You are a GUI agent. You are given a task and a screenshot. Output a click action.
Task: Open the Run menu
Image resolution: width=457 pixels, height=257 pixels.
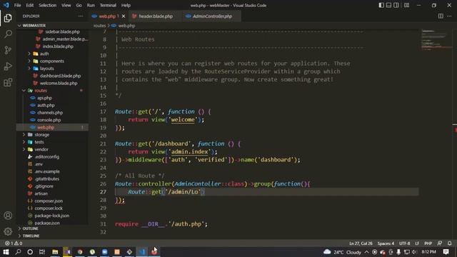click(91, 5)
